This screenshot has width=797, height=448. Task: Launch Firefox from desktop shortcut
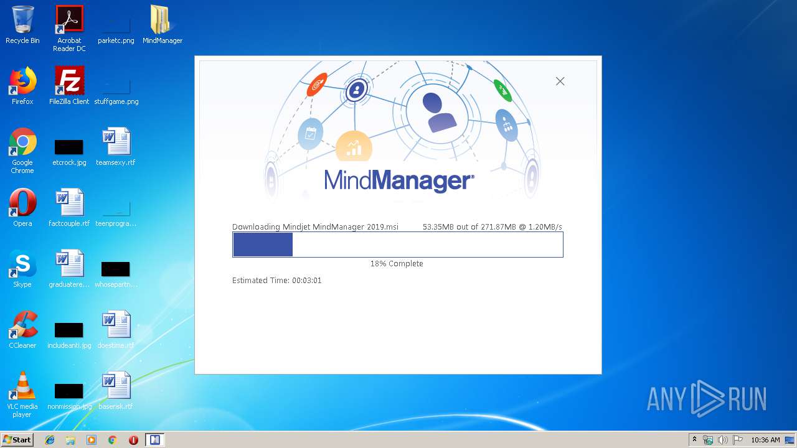click(x=22, y=86)
